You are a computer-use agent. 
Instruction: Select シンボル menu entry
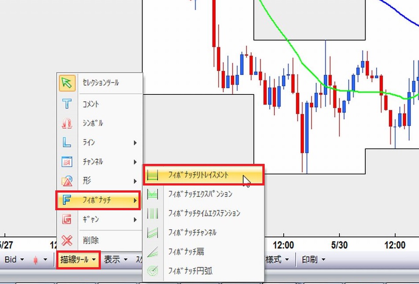pyautogui.click(x=100, y=123)
